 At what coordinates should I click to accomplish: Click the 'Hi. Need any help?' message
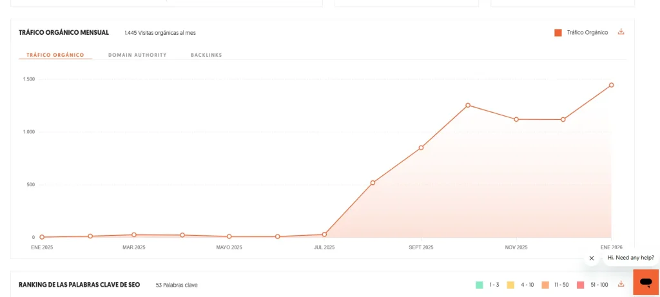(630, 258)
